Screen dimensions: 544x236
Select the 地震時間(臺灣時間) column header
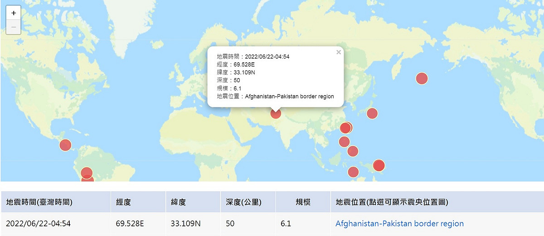coord(55,202)
